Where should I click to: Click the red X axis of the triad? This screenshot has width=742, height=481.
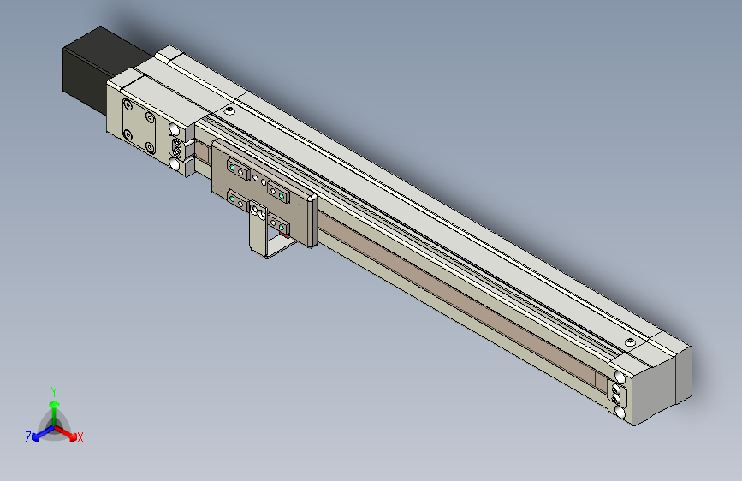point(68,434)
